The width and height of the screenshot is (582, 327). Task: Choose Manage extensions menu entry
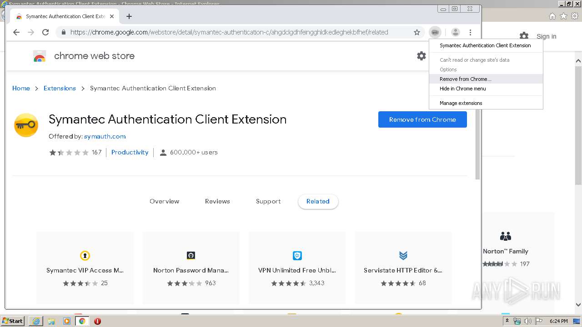(486, 103)
